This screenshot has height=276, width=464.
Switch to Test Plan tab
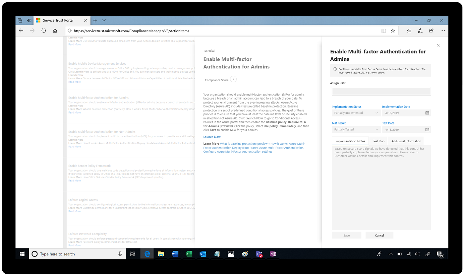tap(378, 141)
